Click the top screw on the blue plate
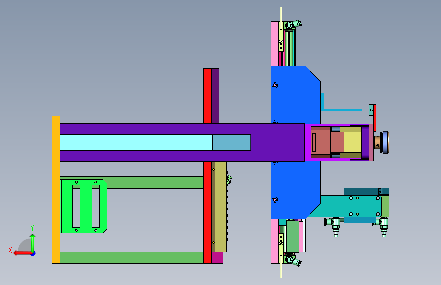 [275, 85]
